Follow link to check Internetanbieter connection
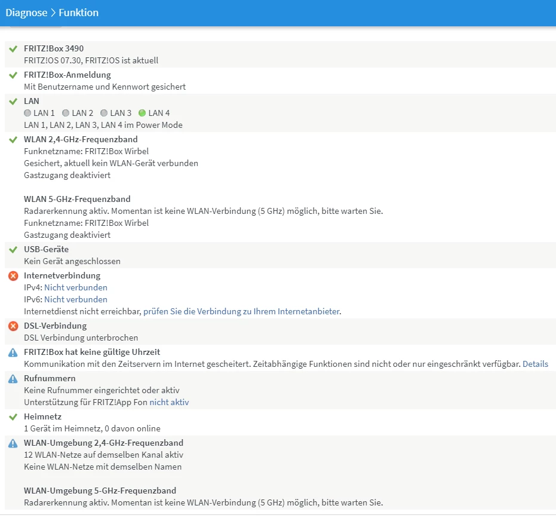The image size is (556, 524). (241, 311)
